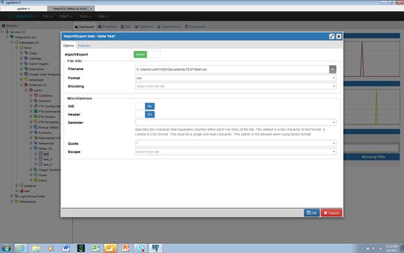404x253 pixels.
Task: Open the Format dropdown
Action: click(x=235, y=78)
